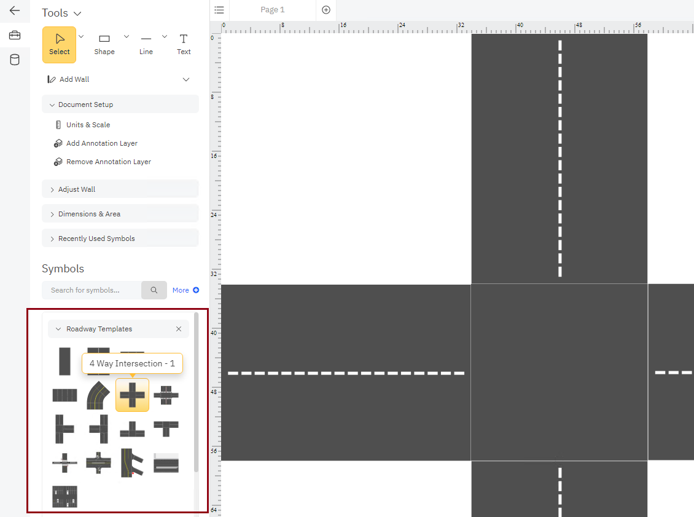Select the Shape tool

coord(104,44)
